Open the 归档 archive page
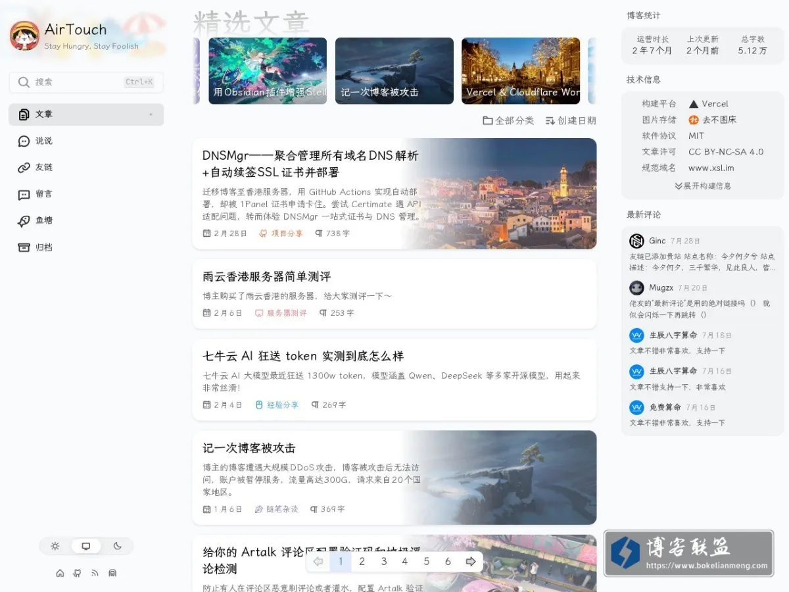The width and height of the screenshot is (789, 592). coord(86,247)
